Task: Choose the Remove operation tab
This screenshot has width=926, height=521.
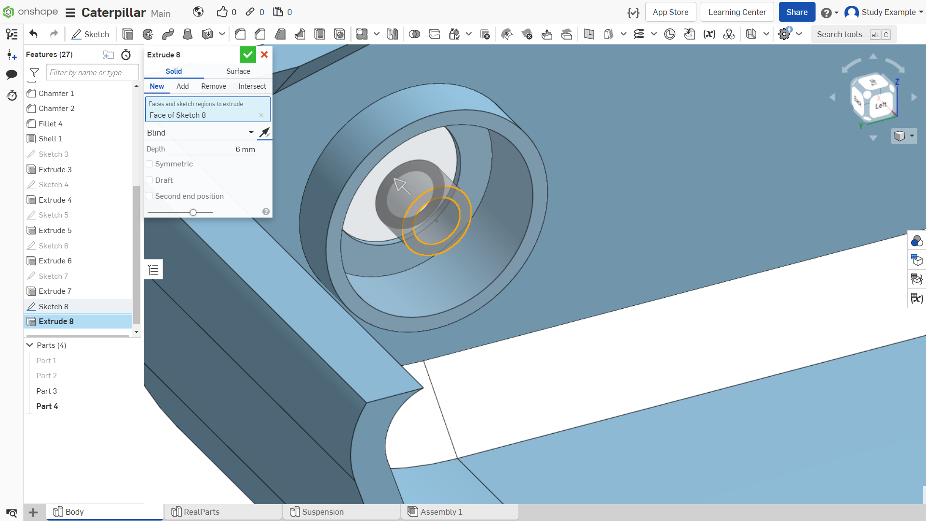Action: pos(214,86)
